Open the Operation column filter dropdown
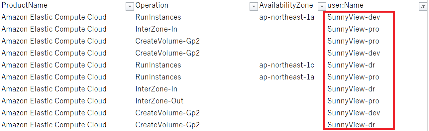 click(x=254, y=6)
